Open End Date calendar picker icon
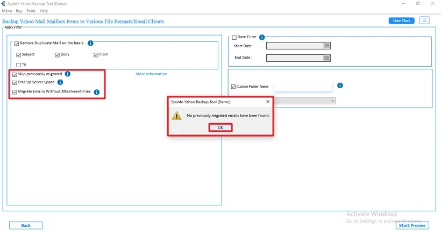This screenshot has width=441, height=235. (327, 58)
